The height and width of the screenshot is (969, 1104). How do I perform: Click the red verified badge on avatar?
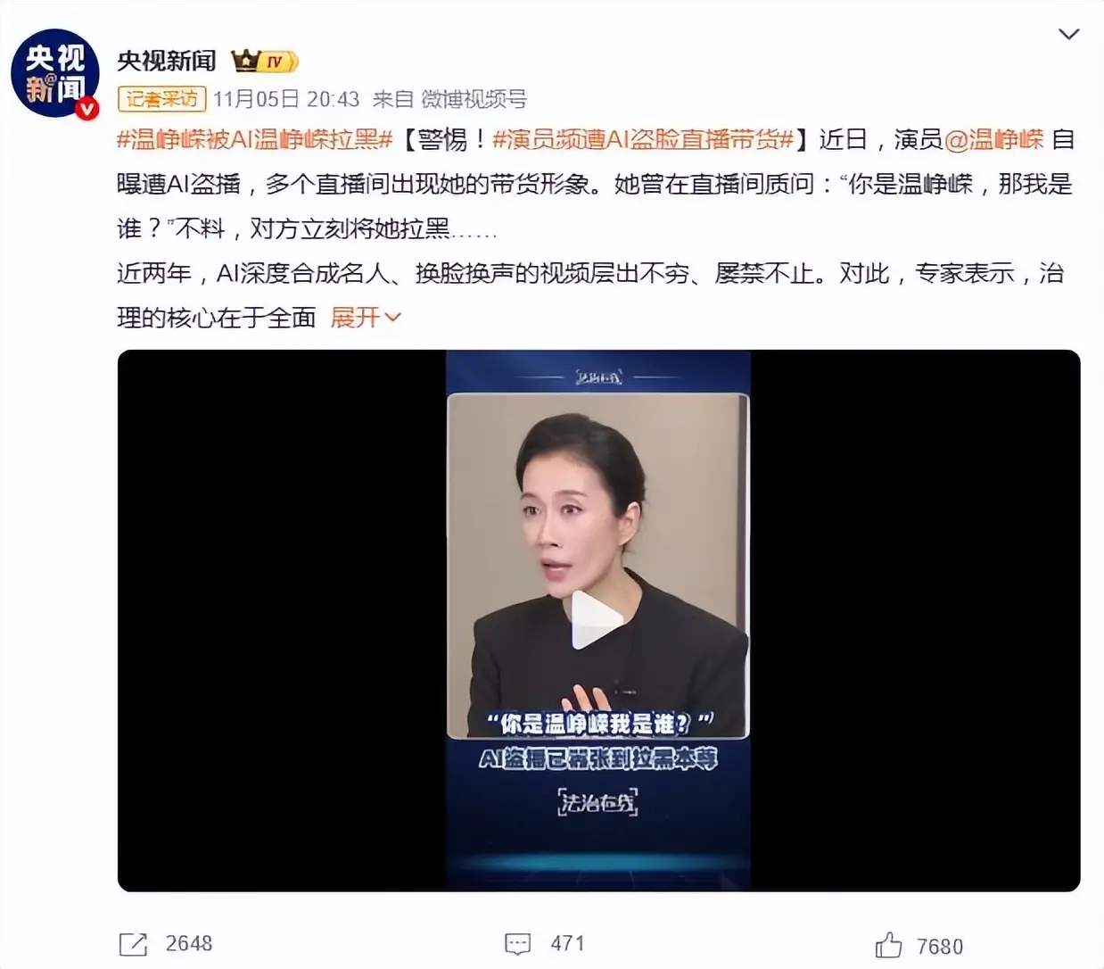(x=87, y=108)
